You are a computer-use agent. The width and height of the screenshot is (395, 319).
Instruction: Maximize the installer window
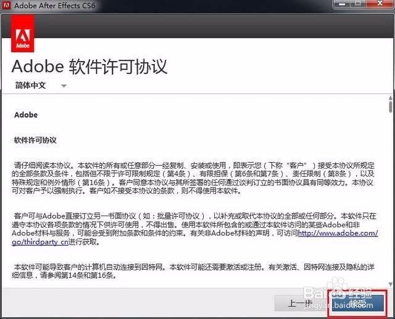pos(358,4)
